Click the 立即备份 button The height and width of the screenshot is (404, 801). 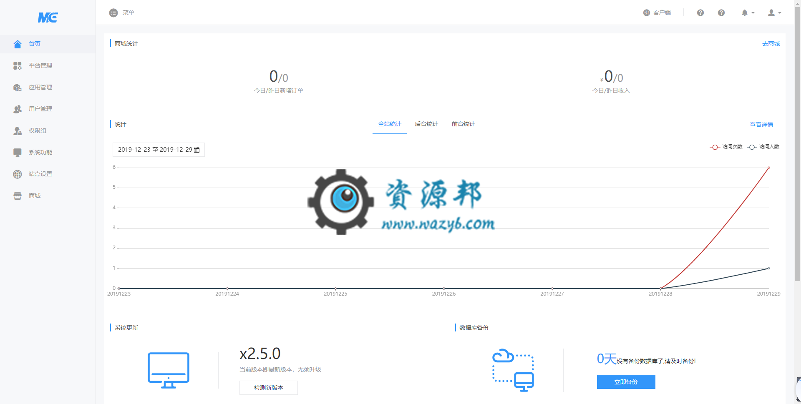pos(626,382)
